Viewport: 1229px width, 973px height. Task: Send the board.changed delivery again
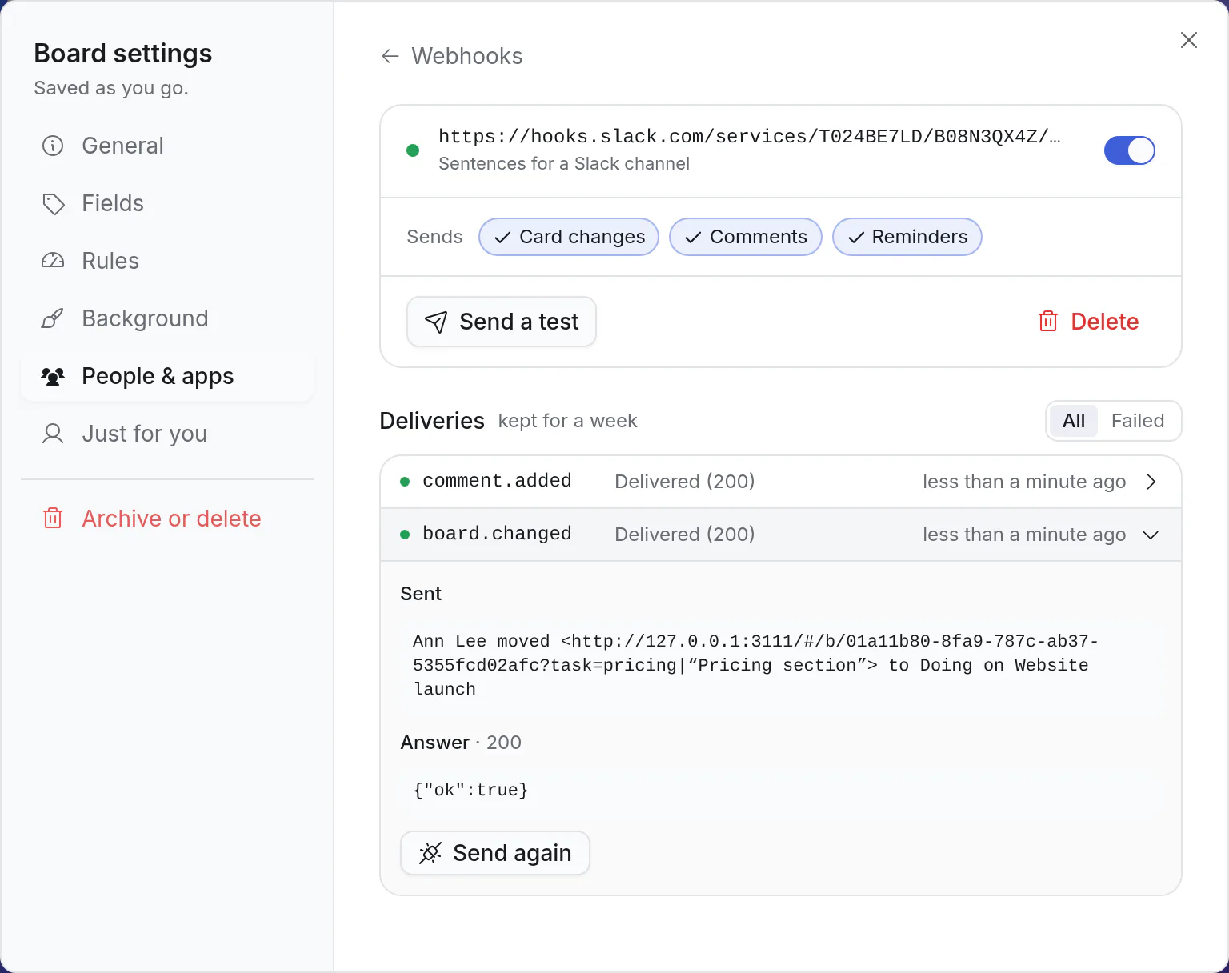tap(495, 853)
